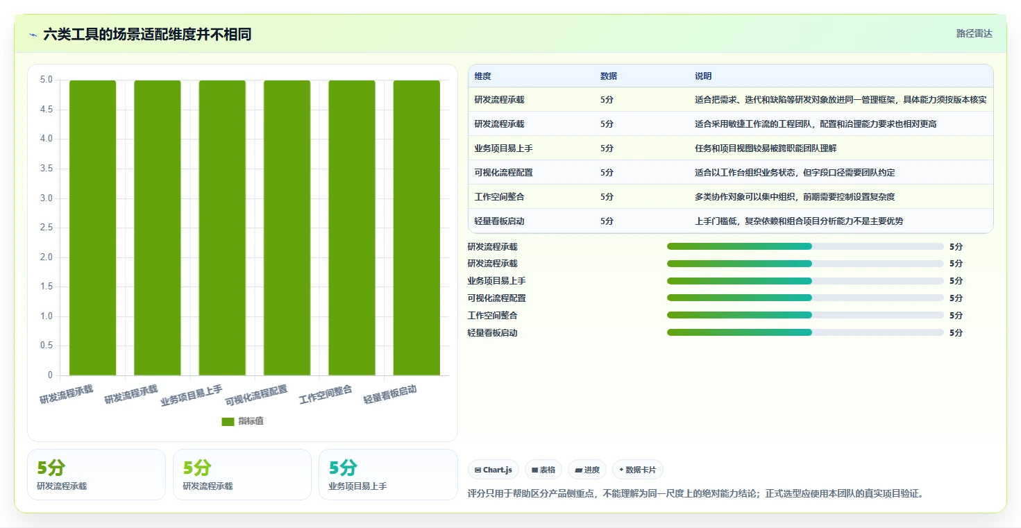Click the 可视化流程配置 progress bar
1021x528 pixels.
point(805,298)
